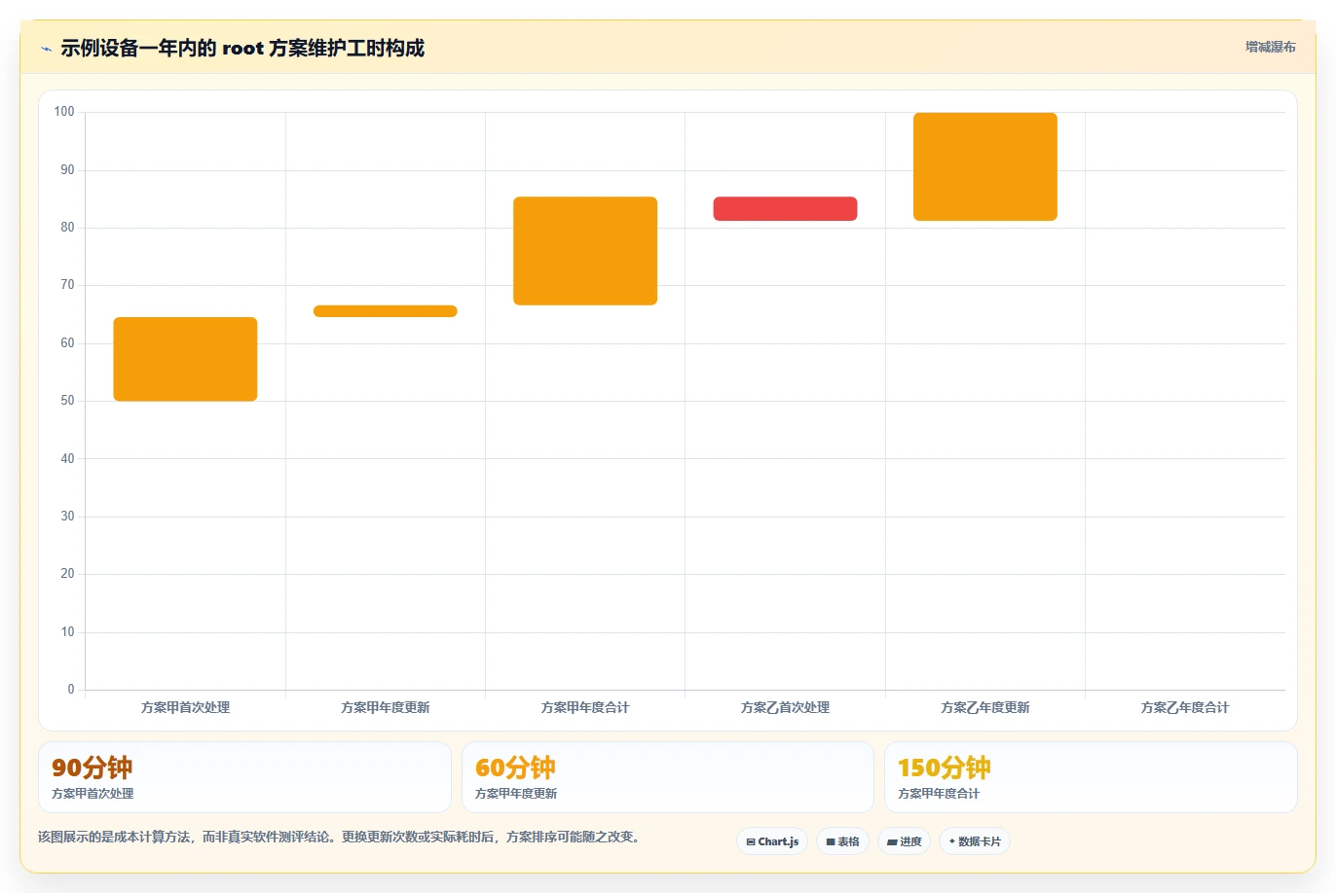Click the chart title 示例设备一年内的 root 方案维护工时构成
Screen dimensions: 1336x893
tap(242, 49)
